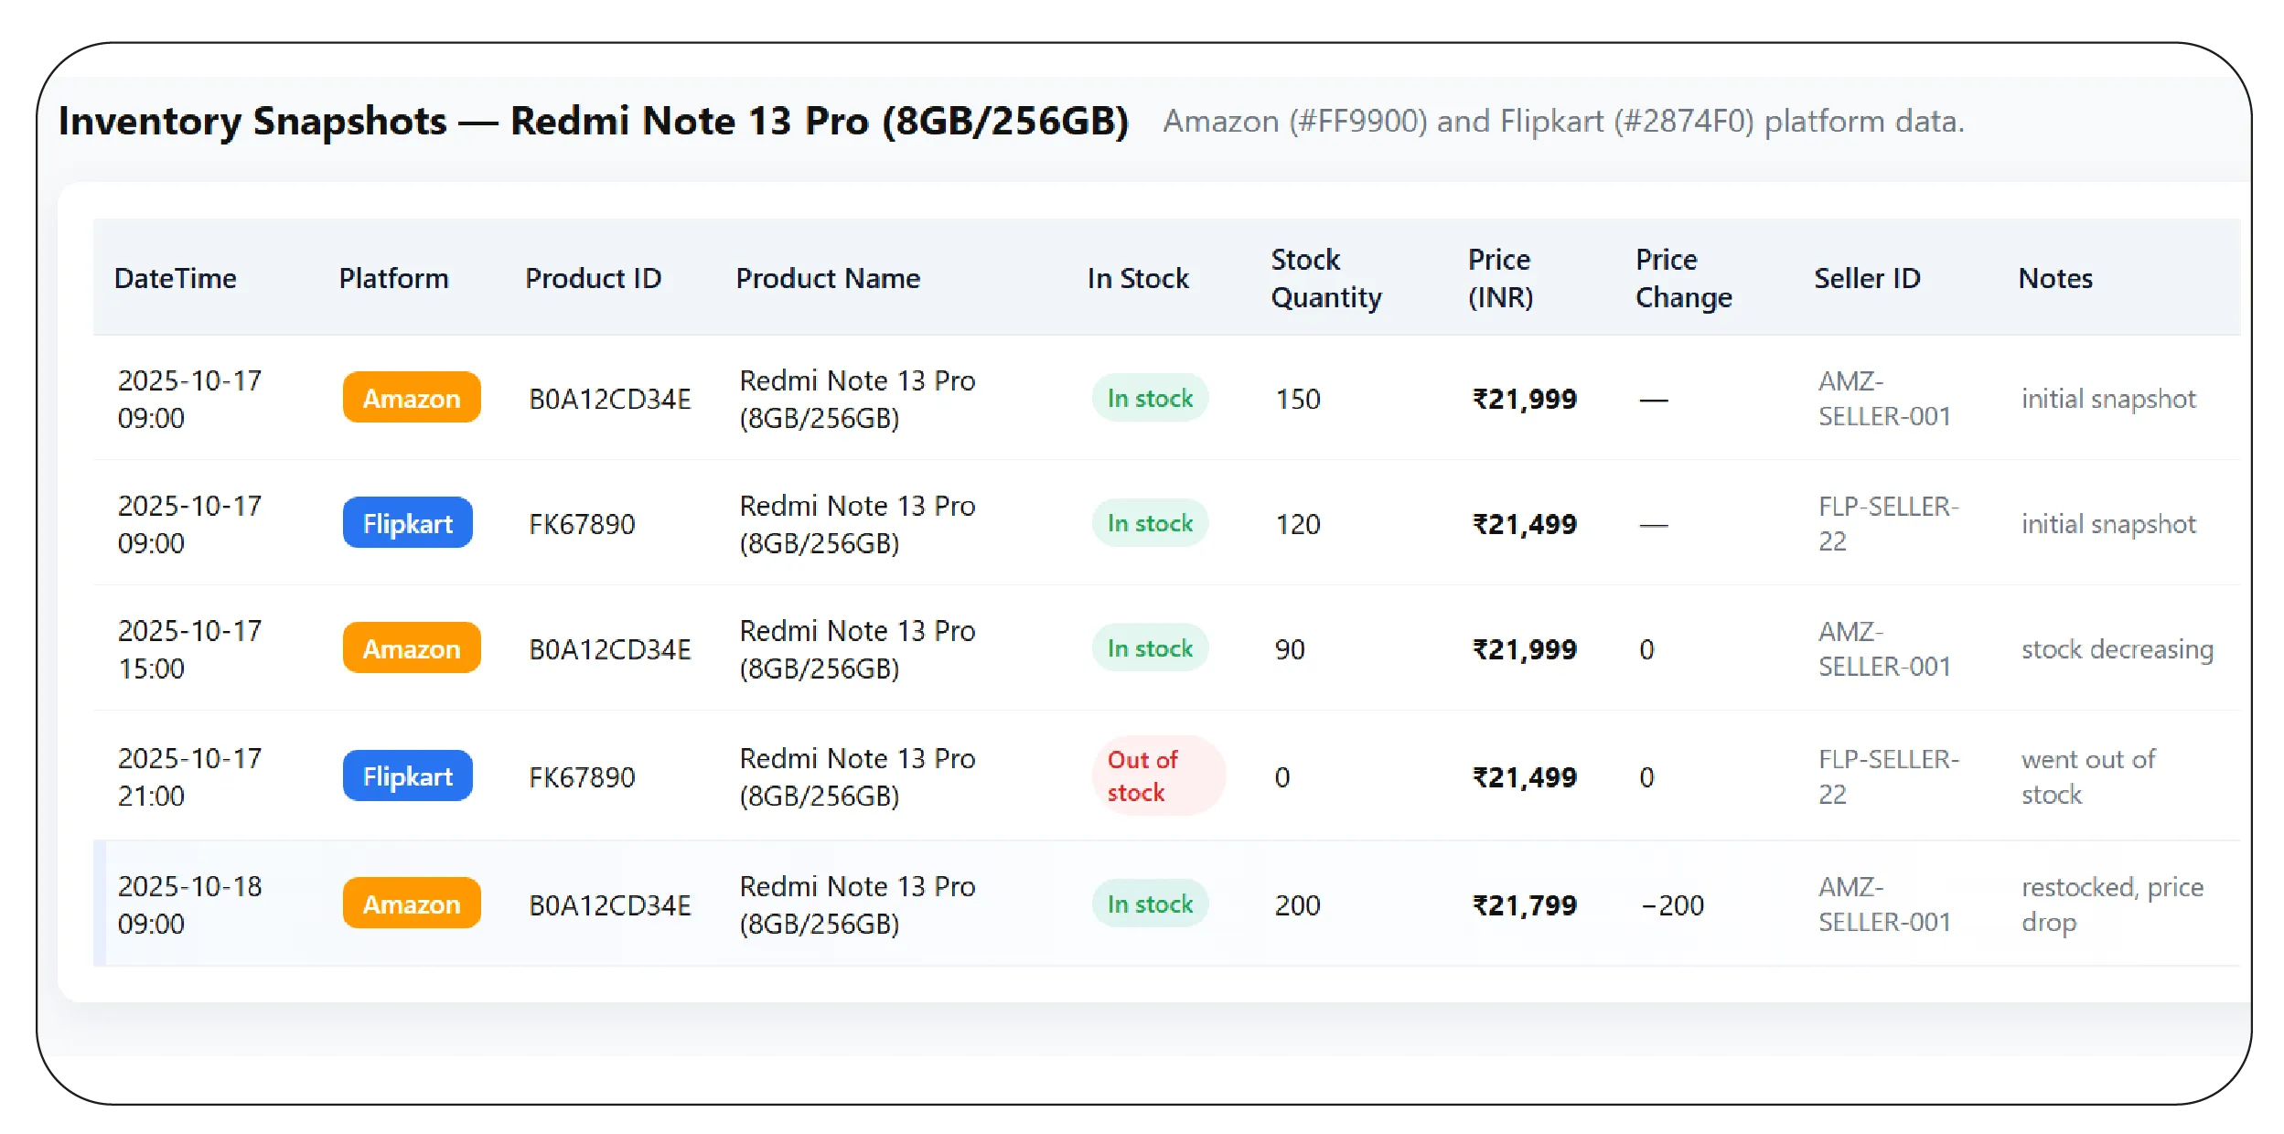
Task: Click the Amazon badge on the restocked row
Action: click(x=410, y=903)
